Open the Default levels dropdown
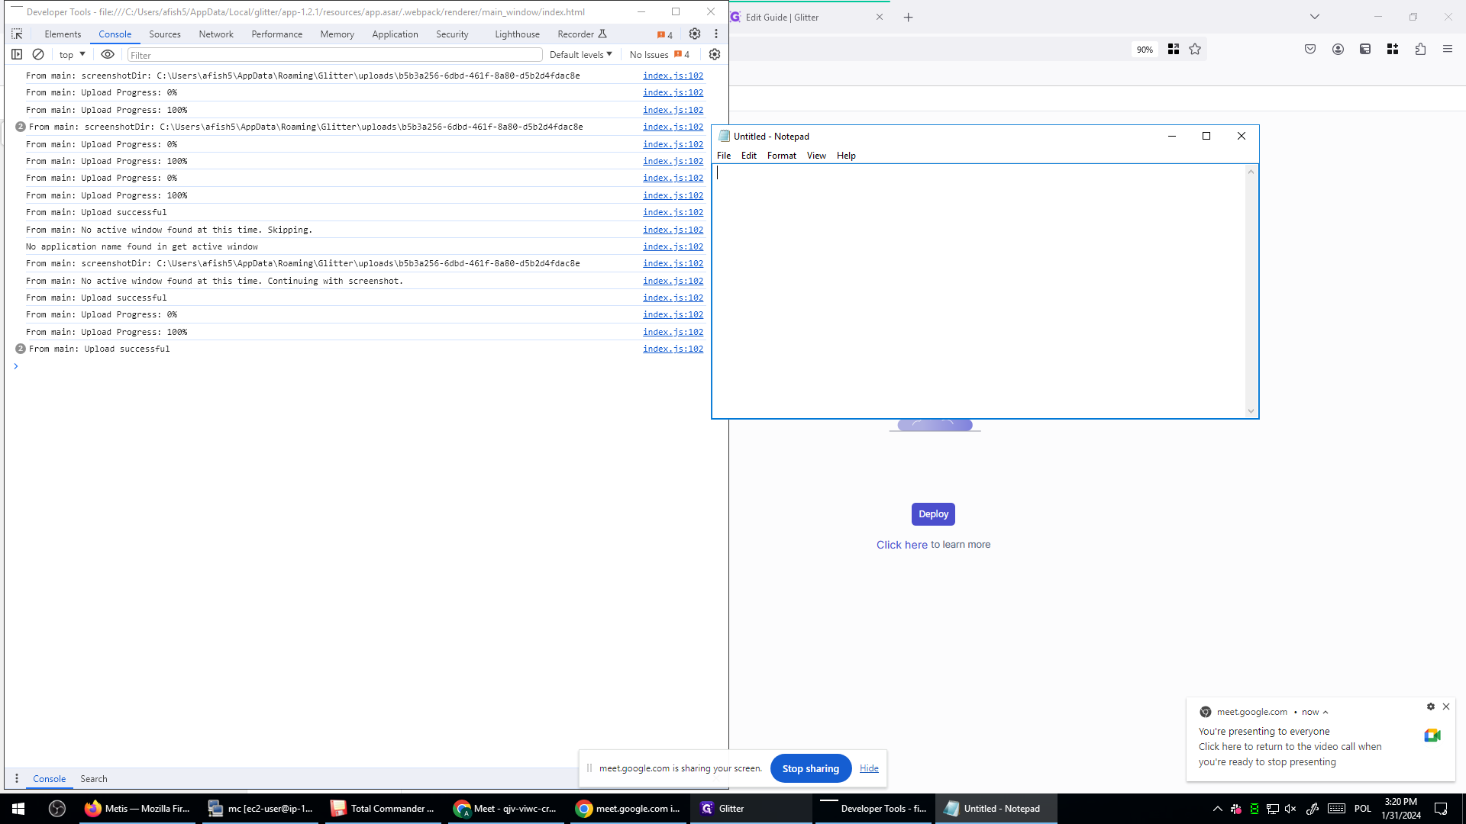 pos(580,55)
